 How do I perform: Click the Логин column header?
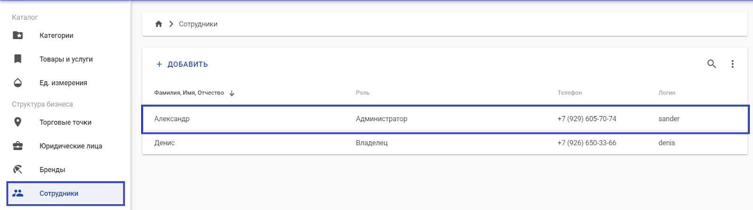click(666, 93)
